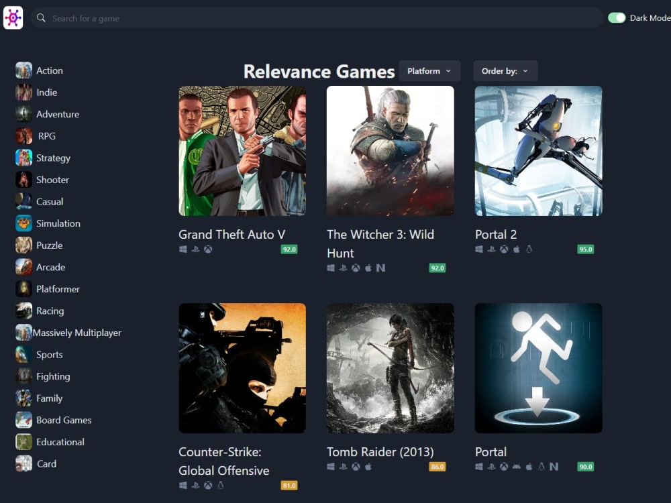Click the Casual genre icon
The height and width of the screenshot is (503, 671).
(x=23, y=201)
